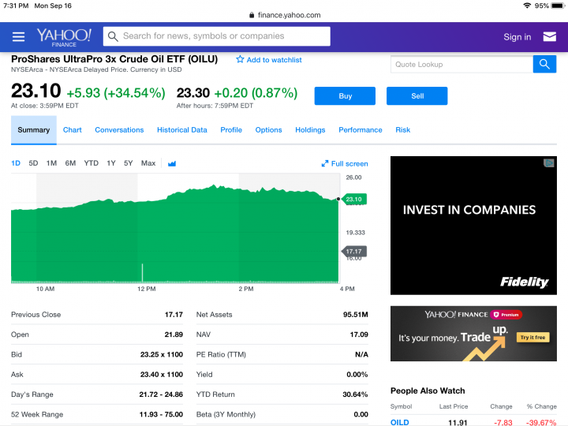Open the OILD symbol link

pyautogui.click(x=399, y=422)
